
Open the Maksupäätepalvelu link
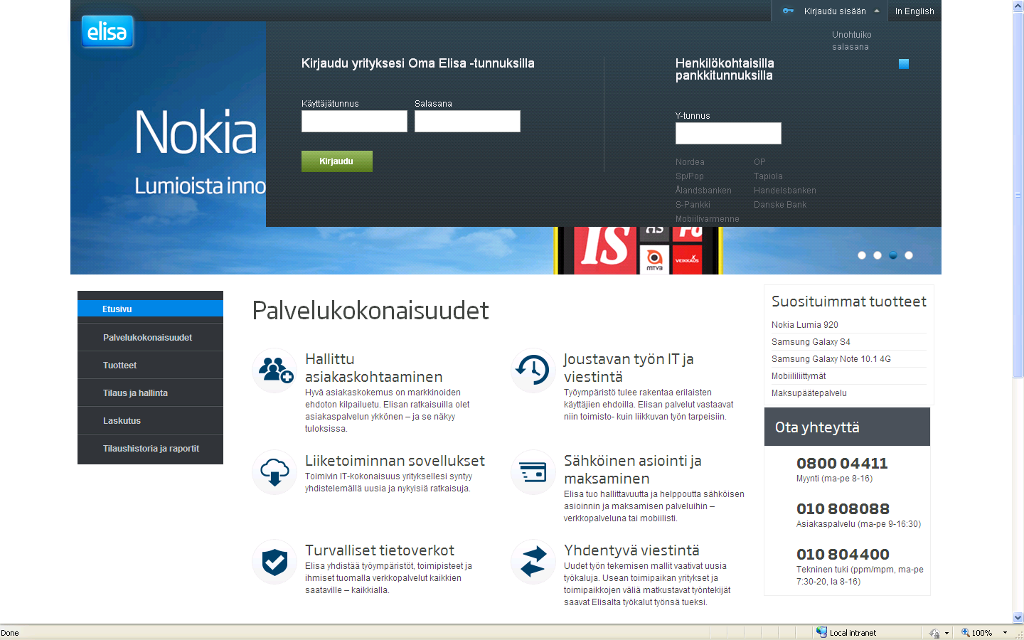coord(809,393)
